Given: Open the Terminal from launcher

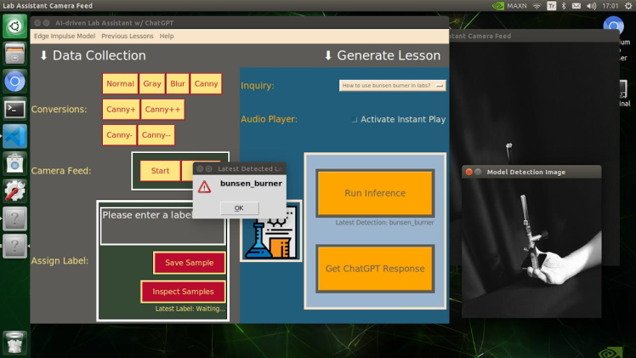Looking at the screenshot, I should [15, 109].
